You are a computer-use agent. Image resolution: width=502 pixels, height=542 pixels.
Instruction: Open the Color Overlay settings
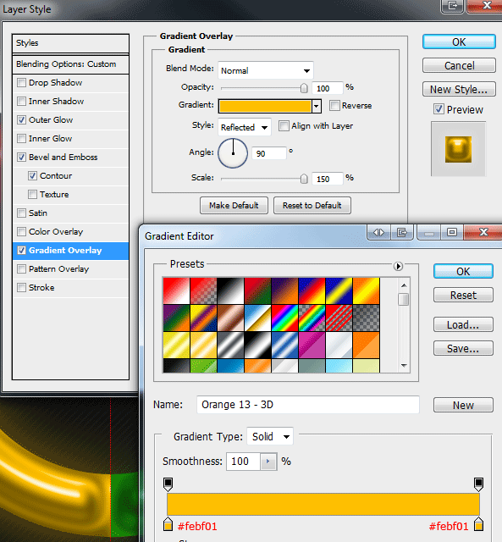click(x=70, y=231)
